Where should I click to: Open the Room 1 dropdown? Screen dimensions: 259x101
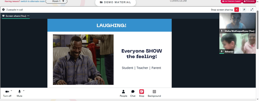coord(56,1)
